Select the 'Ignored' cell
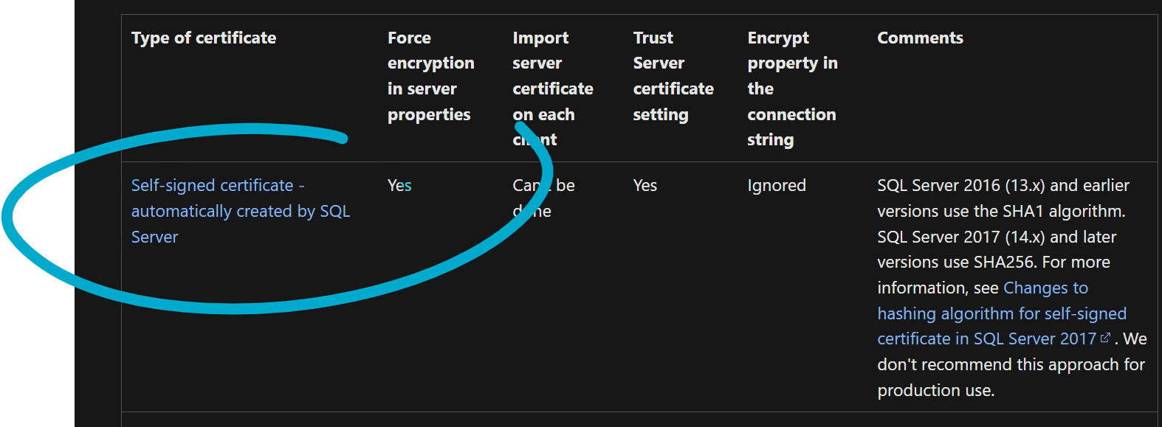1162x427 pixels. coord(777,186)
